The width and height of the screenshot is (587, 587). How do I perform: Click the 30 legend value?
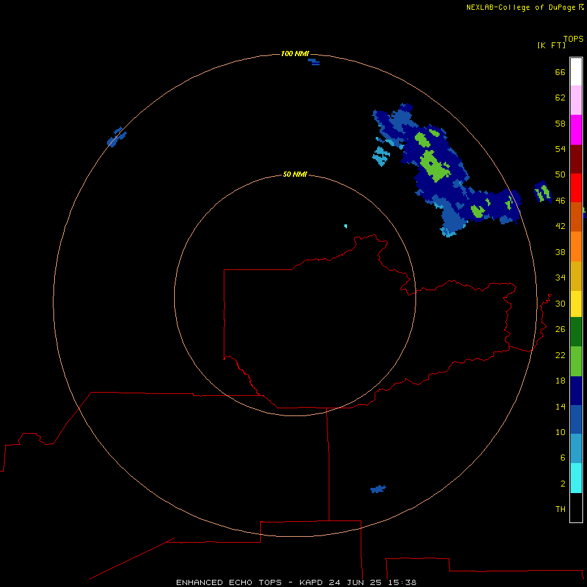560,303
